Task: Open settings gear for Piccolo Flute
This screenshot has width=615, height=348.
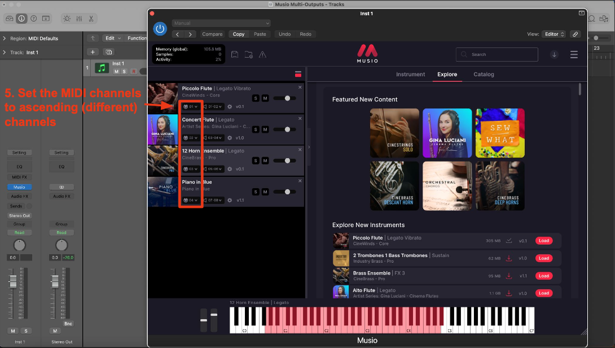Action: point(230,106)
